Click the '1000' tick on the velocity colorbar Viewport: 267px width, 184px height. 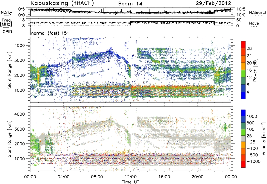(252, 116)
